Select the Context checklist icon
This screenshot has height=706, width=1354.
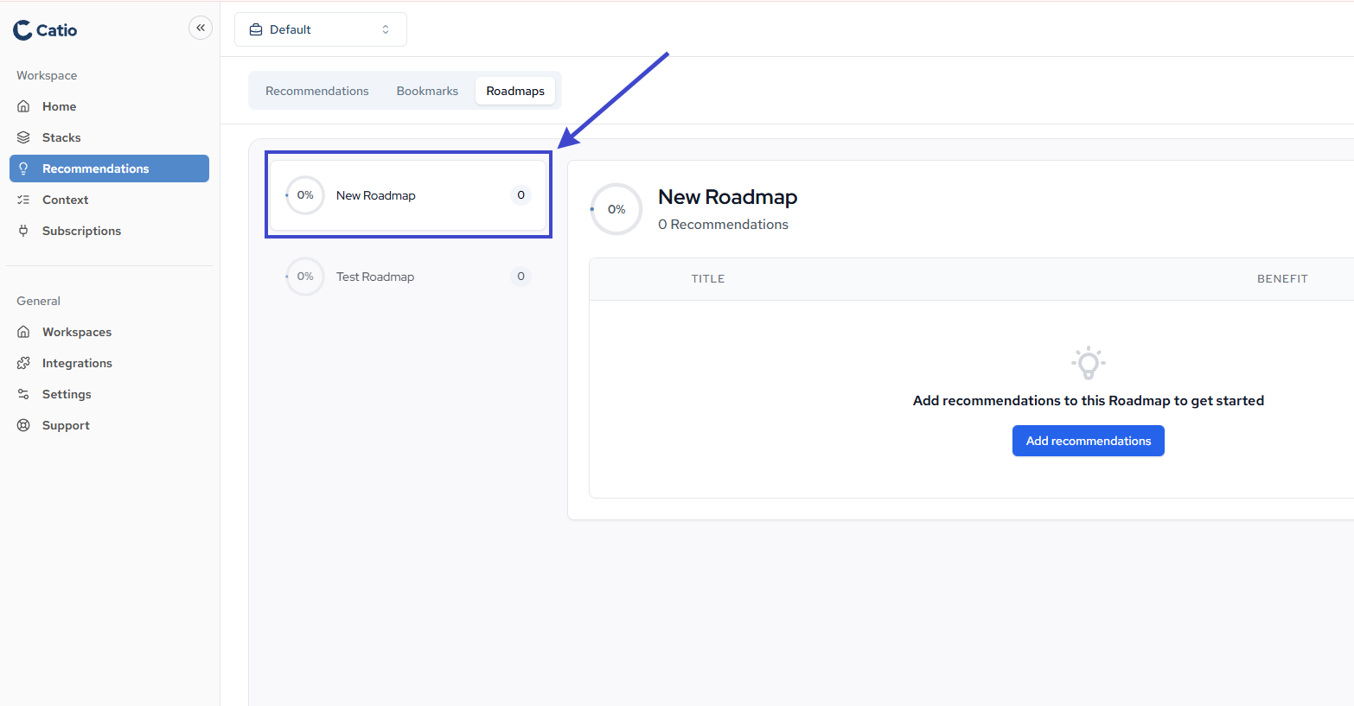click(x=23, y=199)
